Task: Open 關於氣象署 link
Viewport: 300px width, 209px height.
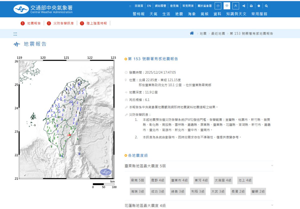Action: pos(204,6)
